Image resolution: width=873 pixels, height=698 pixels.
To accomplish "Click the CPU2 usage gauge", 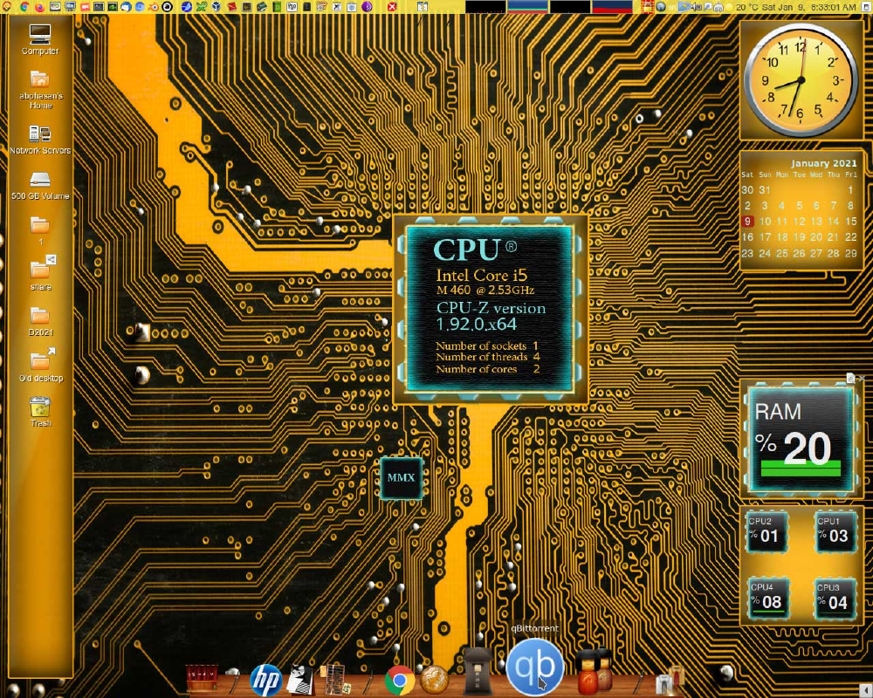I will [x=766, y=531].
